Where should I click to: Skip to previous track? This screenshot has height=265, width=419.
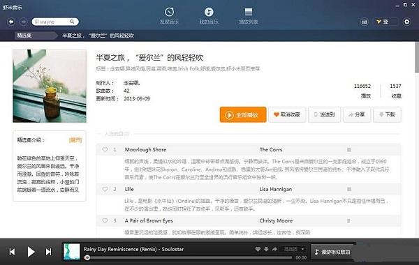(x=12, y=252)
